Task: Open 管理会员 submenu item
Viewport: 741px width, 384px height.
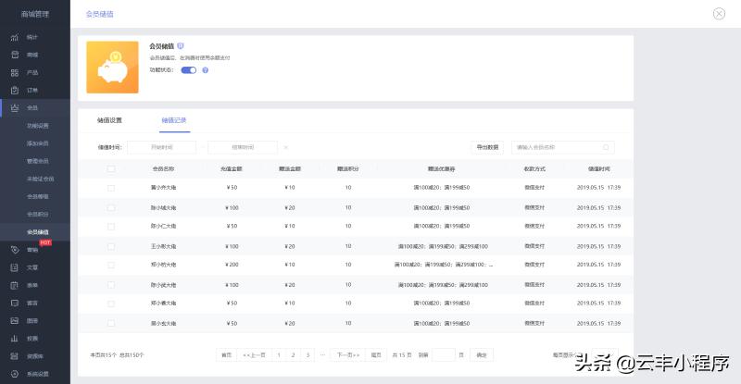Action: (38, 161)
